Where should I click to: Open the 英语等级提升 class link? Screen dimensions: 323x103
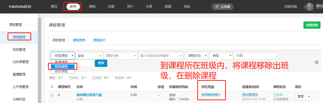click(211, 95)
